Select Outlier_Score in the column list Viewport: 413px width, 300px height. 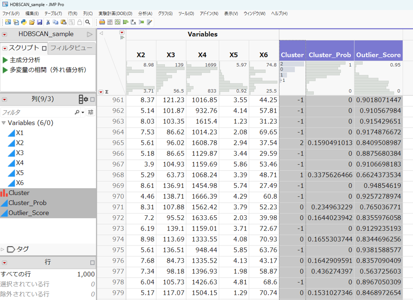pos(28,213)
